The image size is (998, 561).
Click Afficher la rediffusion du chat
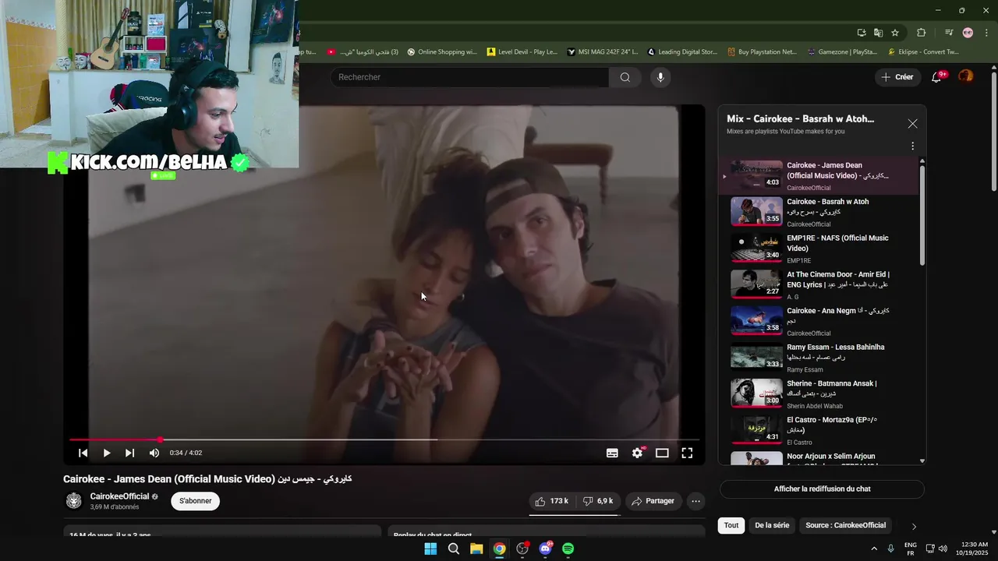[822, 489]
